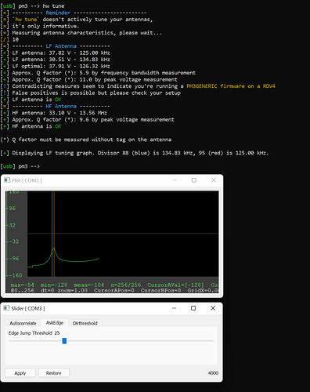Screen dimensions: 310x392
Task: Click the Slider window app icon
Action: (x=6, y=308)
